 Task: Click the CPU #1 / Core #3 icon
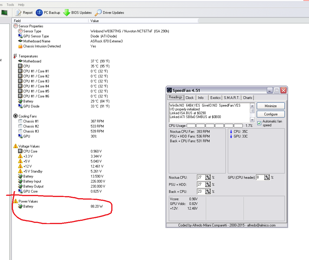(x=20, y=81)
